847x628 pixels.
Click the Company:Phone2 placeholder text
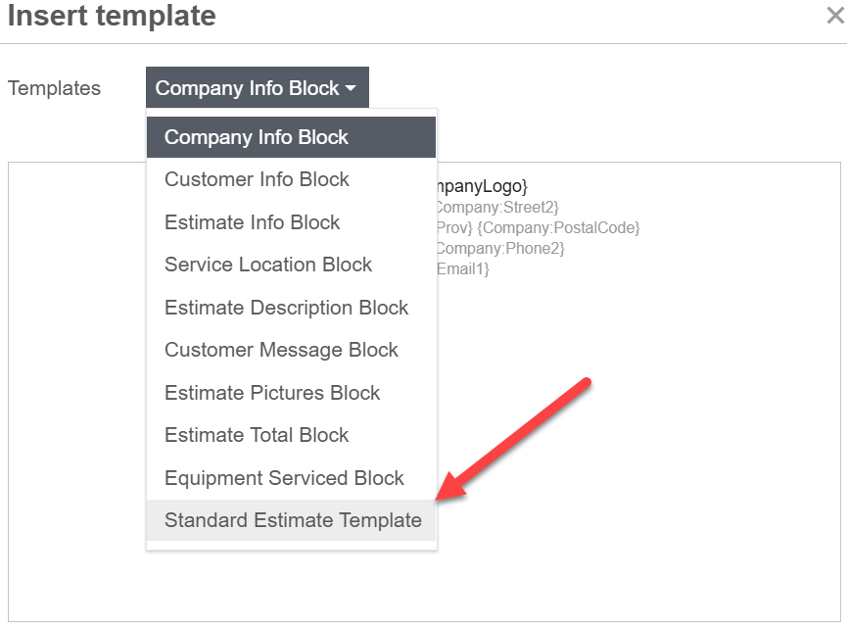500,248
